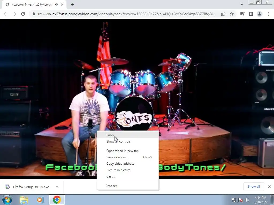Go forward to next page
This screenshot has height=205, width=274.
point(14,14)
